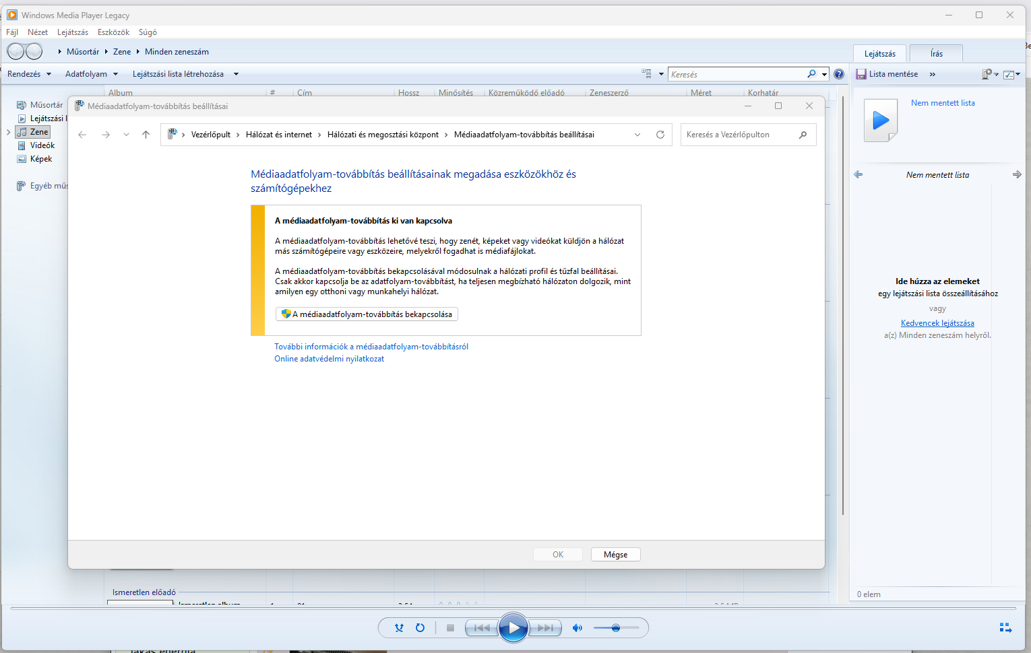
Task: Click the A médiaadatfolyam-továbbítás bekapcsolása button
Action: coord(367,314)
